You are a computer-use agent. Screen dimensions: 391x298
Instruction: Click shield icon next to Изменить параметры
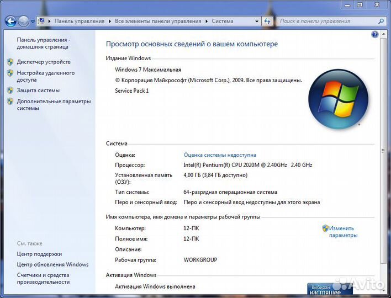click(325, 228)
